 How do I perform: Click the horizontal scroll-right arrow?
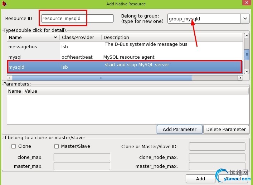240,78
